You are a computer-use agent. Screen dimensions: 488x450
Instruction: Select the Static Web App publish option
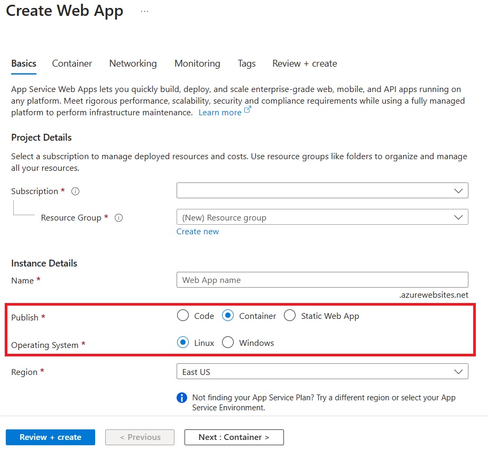pos(289,315)
